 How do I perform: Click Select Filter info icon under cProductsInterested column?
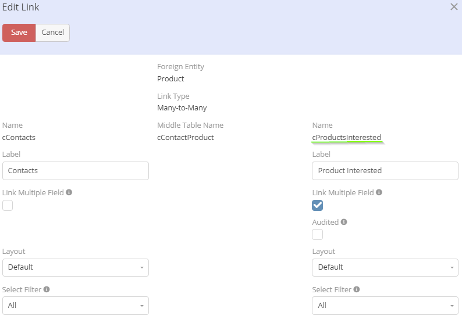pos(356,289)
